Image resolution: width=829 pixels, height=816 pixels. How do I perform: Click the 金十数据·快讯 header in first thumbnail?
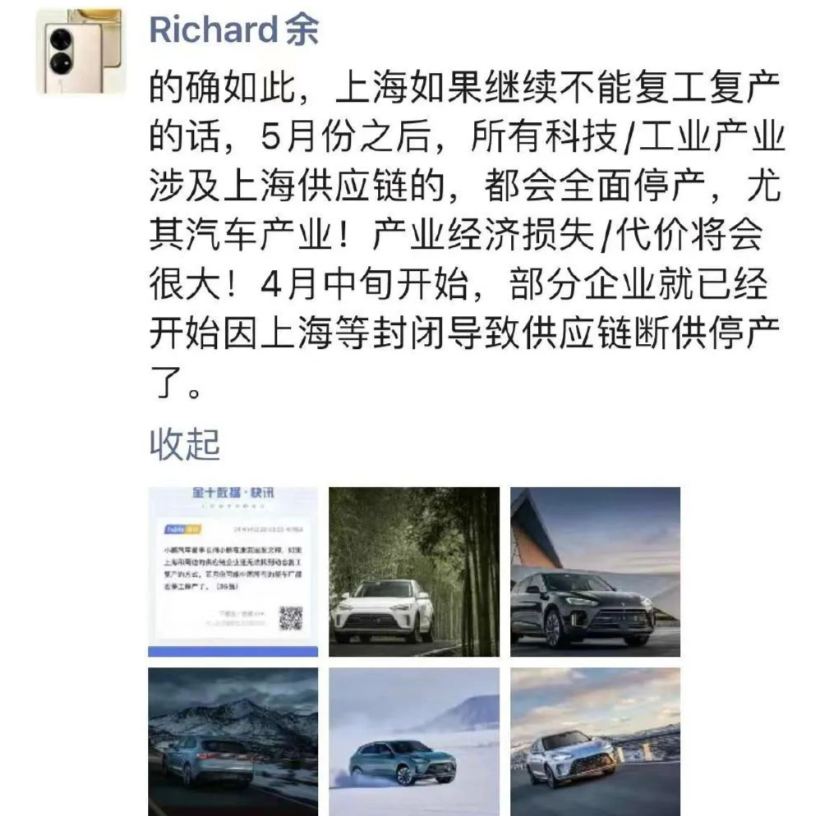(x=233, y=493)
